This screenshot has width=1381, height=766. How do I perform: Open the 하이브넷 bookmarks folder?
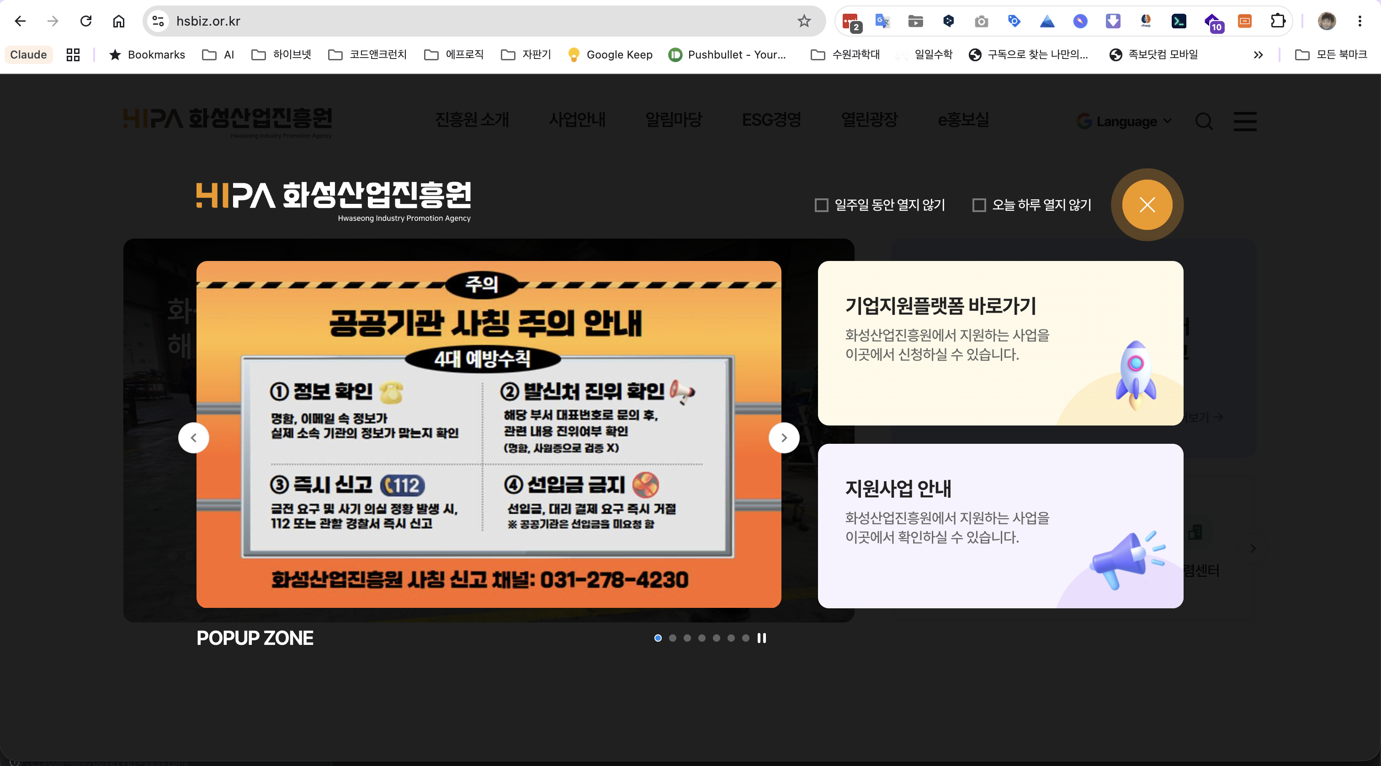point(282,54)
